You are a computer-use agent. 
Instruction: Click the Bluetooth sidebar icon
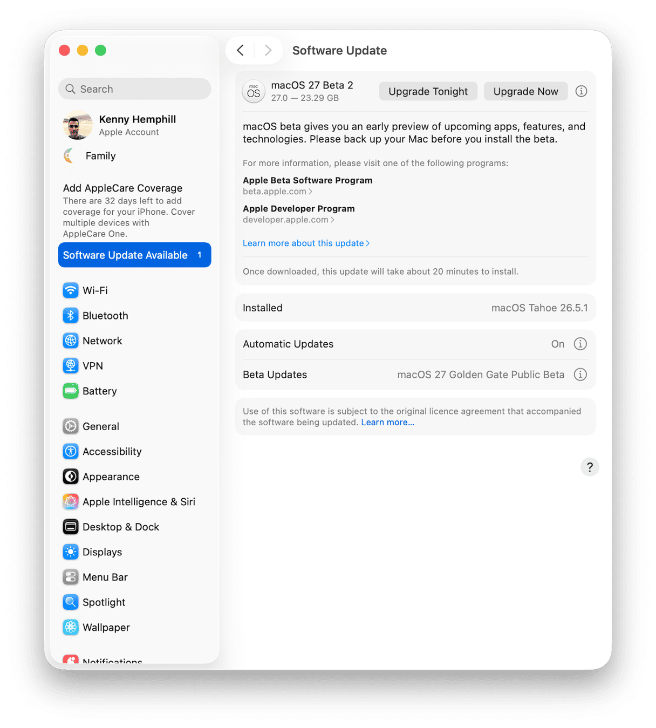coord(71,316)
